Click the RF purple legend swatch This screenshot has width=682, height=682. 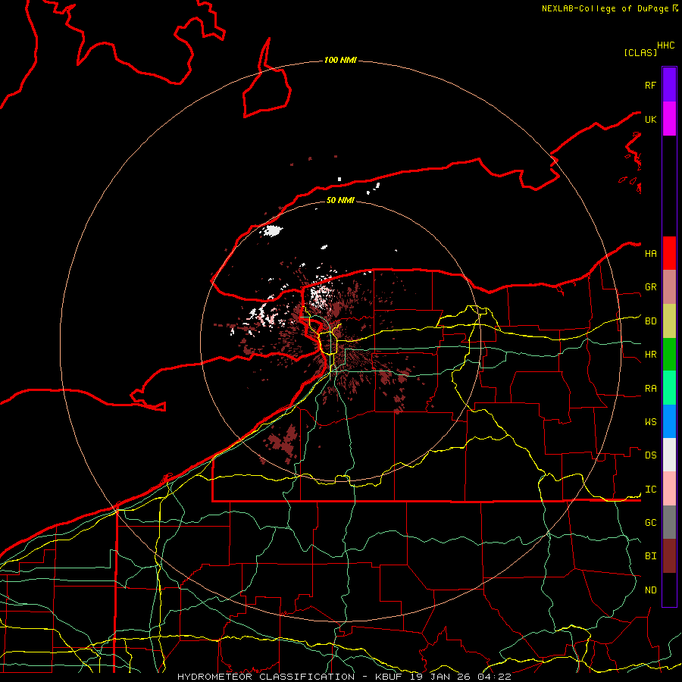669,85
